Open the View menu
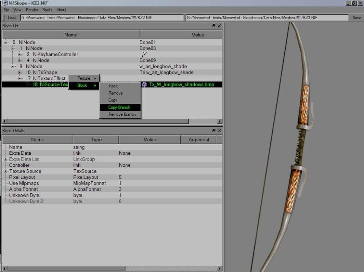The width and height of the screenshot is (364, 272). 17,10
